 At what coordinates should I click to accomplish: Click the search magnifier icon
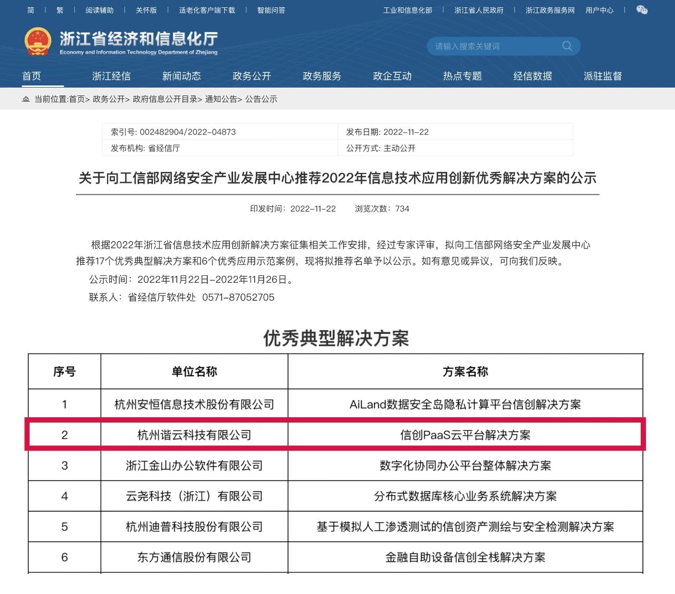(567, 46)
